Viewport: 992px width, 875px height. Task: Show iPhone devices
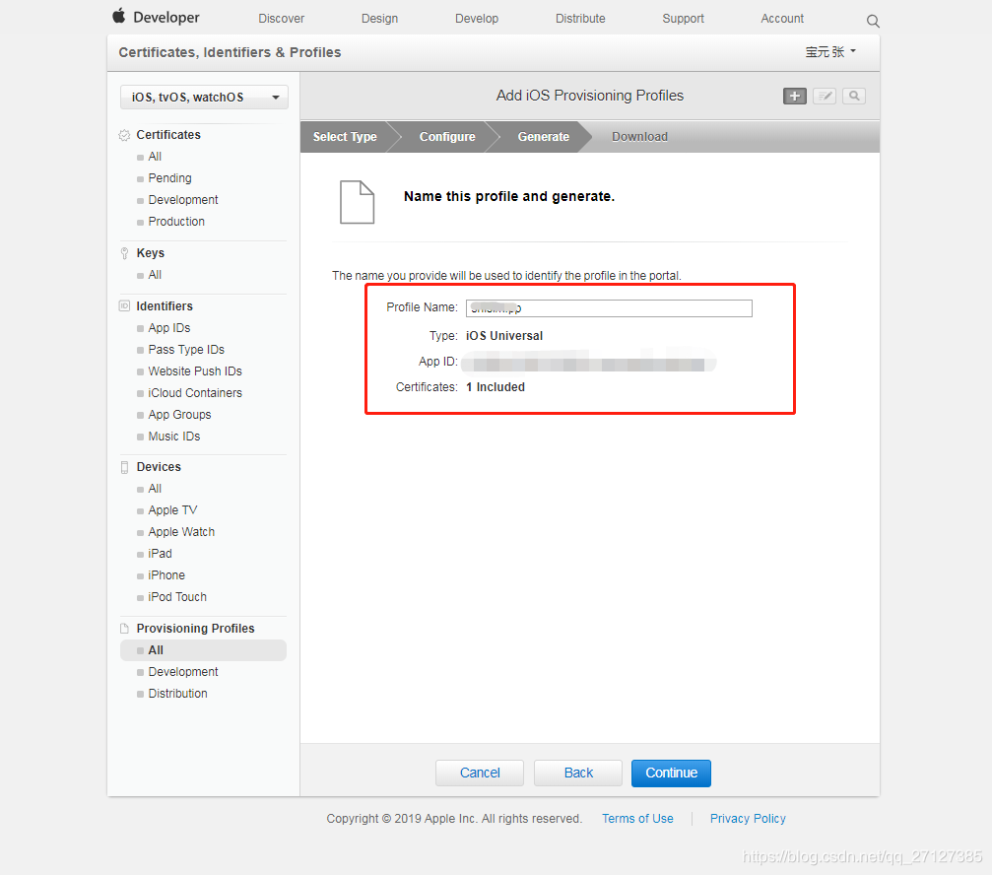pyautogui.click(x=166, y=575)
